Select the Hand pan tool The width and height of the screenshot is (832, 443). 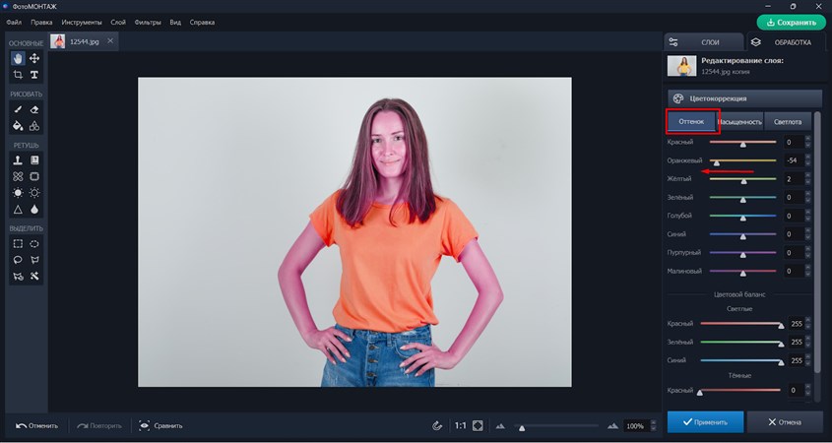[18, 59]
